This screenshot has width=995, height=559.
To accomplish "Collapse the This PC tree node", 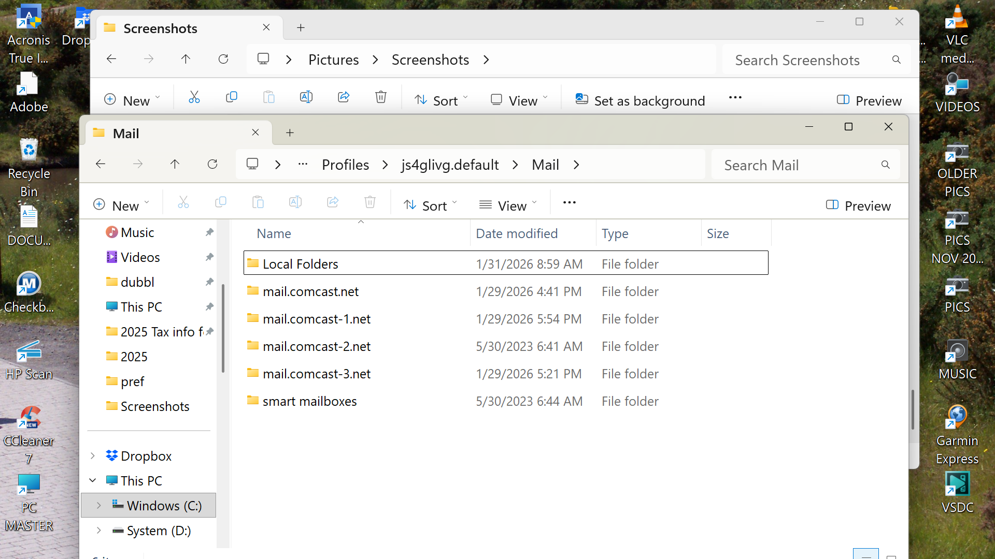I will tap(93, 481).
